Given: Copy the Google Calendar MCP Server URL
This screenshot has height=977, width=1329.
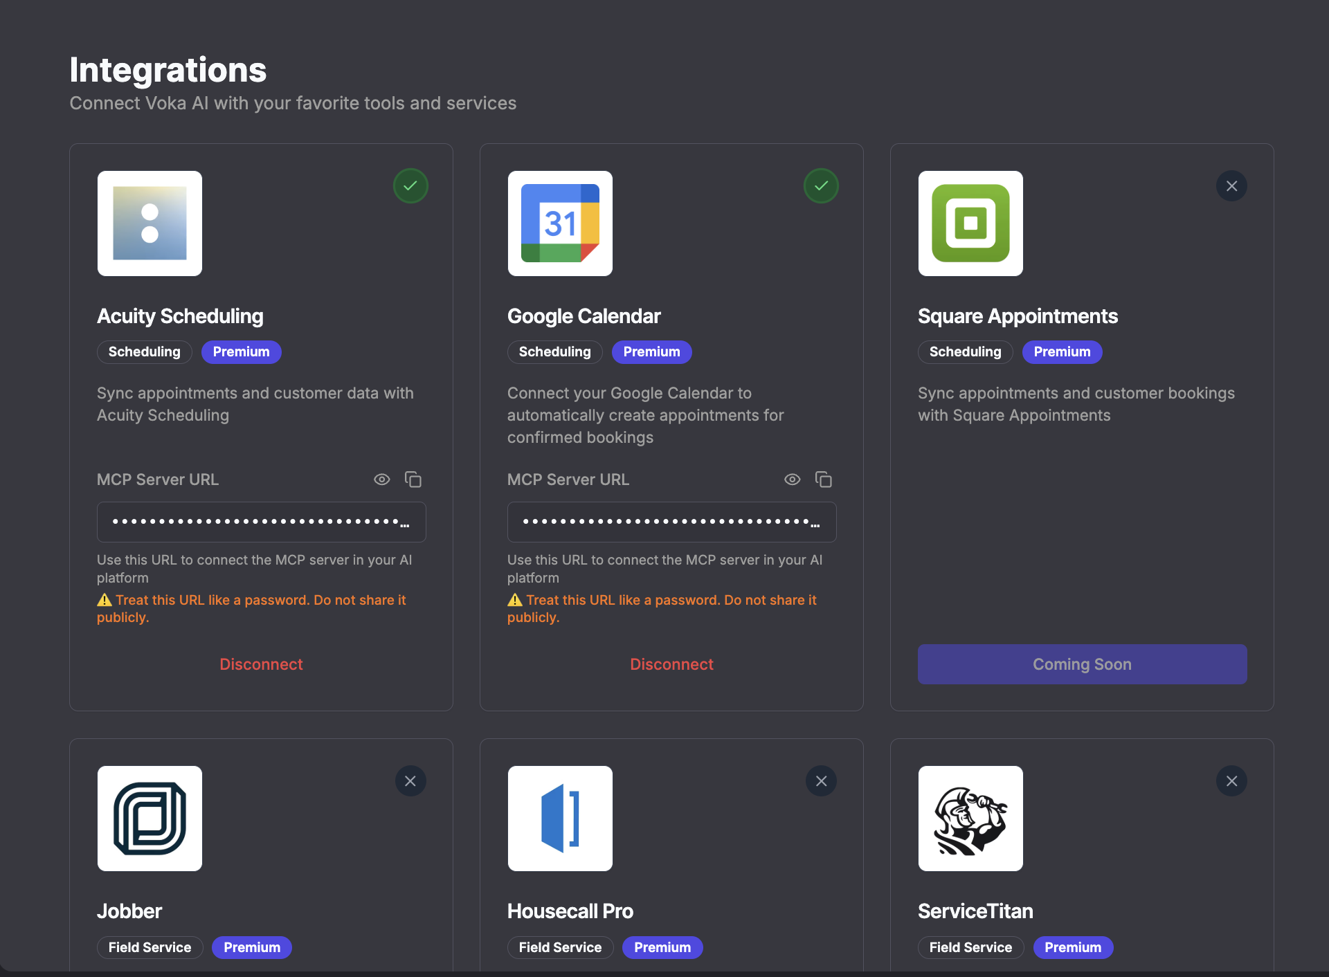Looking at the screenshot, I should (x=824, y=479).
